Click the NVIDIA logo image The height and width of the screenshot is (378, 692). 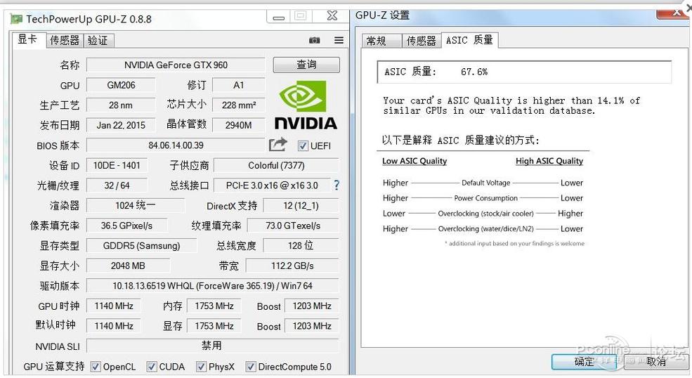point(306,105)
